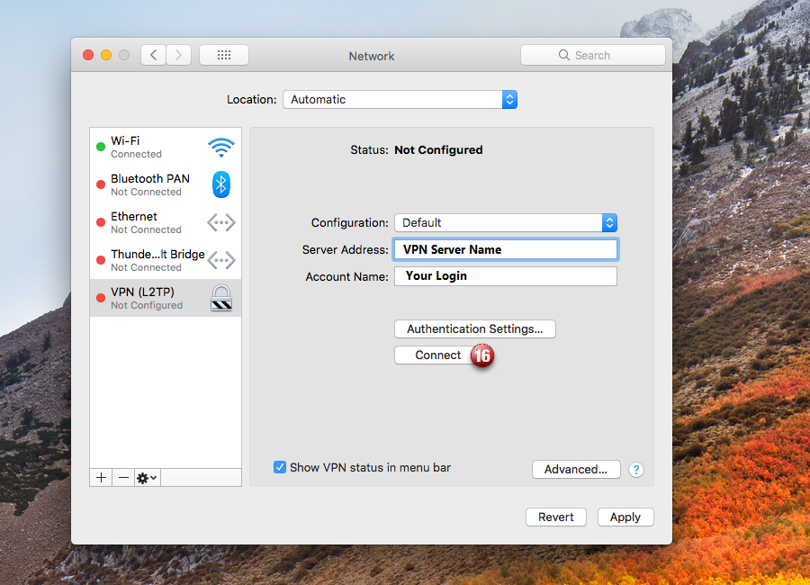This screenshot has width=810, height=585.
Task: Open the gear action menu
Action: point(148,478)
